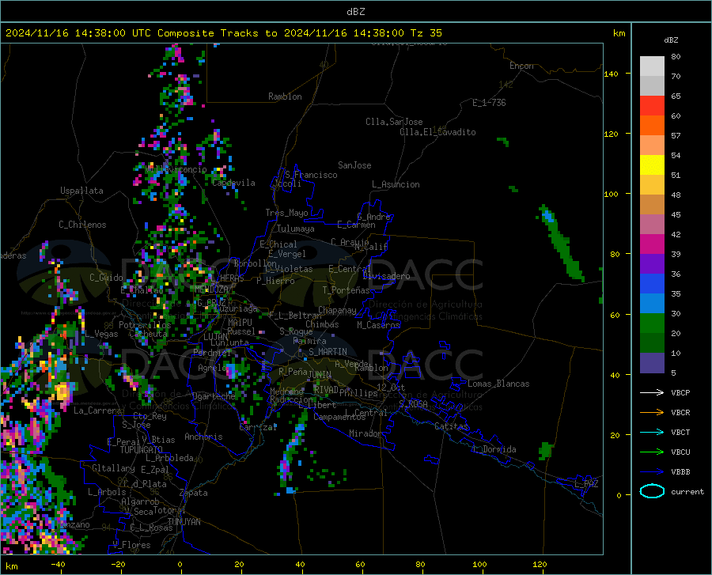
Task: Select the royal blue swatch in dBZ scale
Action: [x=652, y=284]
